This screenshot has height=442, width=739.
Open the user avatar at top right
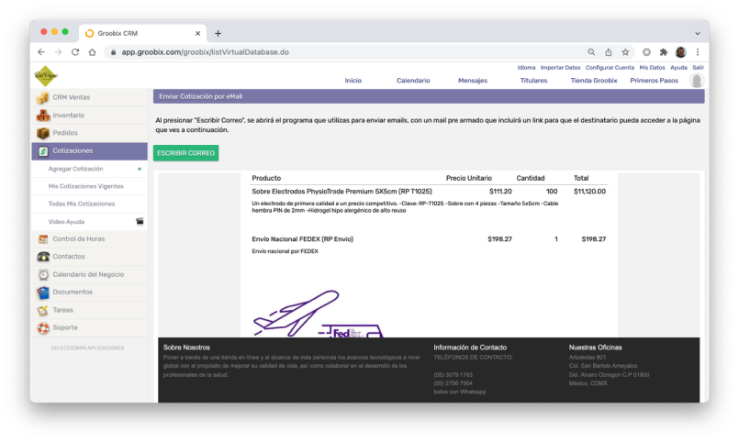pos(696,81)
